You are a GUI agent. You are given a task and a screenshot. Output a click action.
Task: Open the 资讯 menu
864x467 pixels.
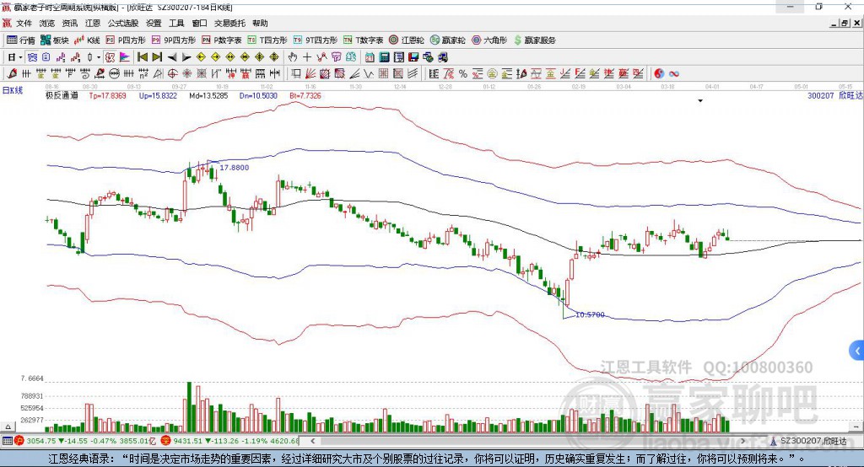pyautogui.click(x=69, y=23)
